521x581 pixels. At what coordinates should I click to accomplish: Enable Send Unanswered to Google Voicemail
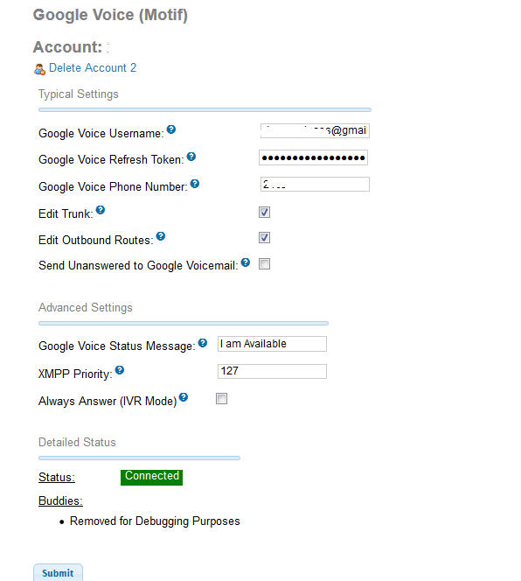[x=264, y=264]
